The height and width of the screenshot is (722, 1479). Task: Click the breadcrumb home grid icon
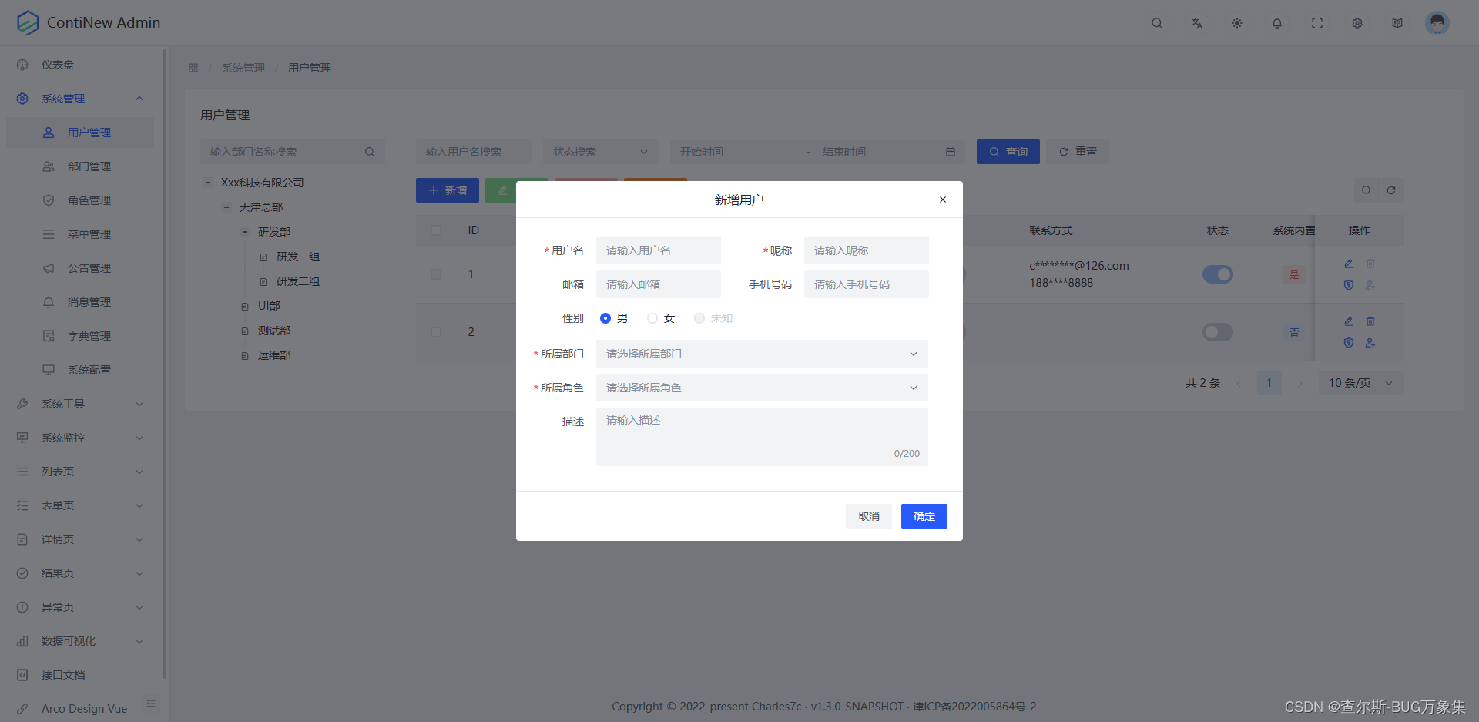(x=193, y=68)
